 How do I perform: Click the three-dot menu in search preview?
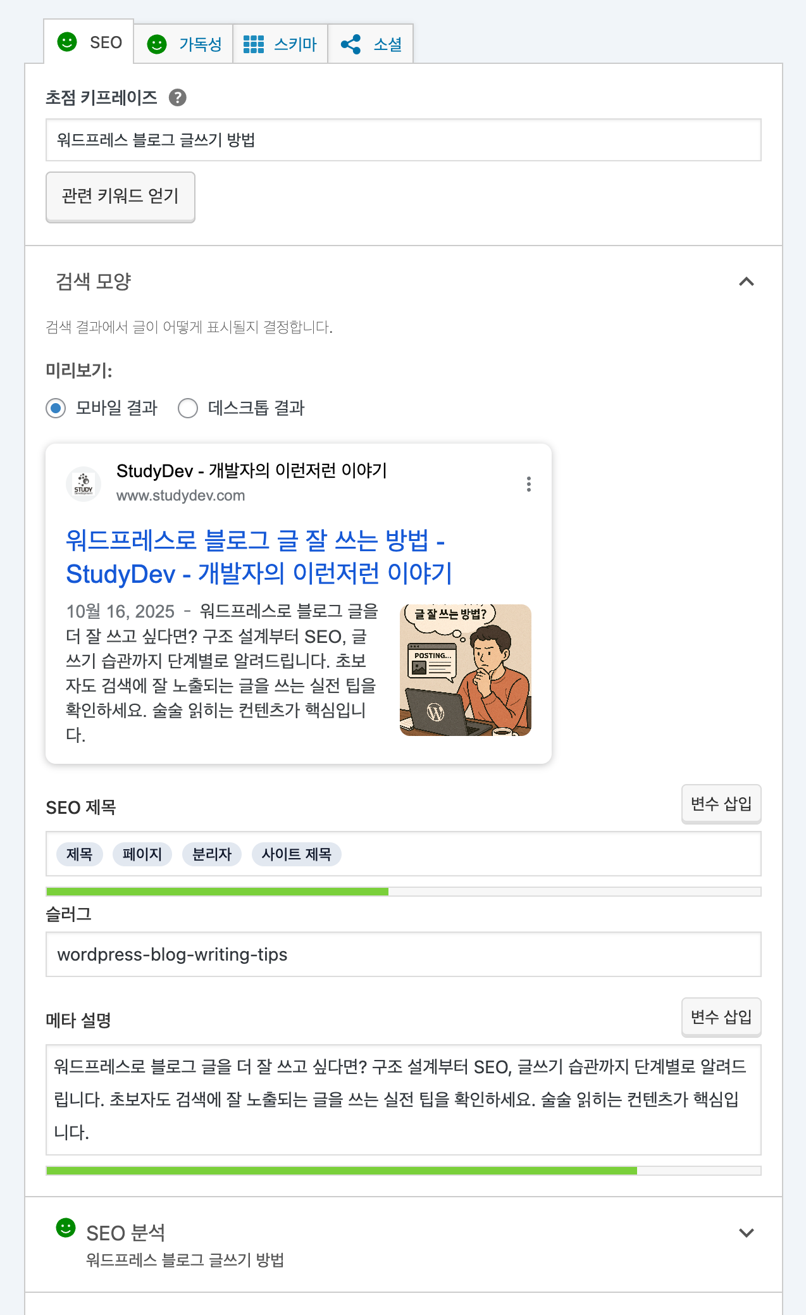pyautogui.click(x=528, y=484)
